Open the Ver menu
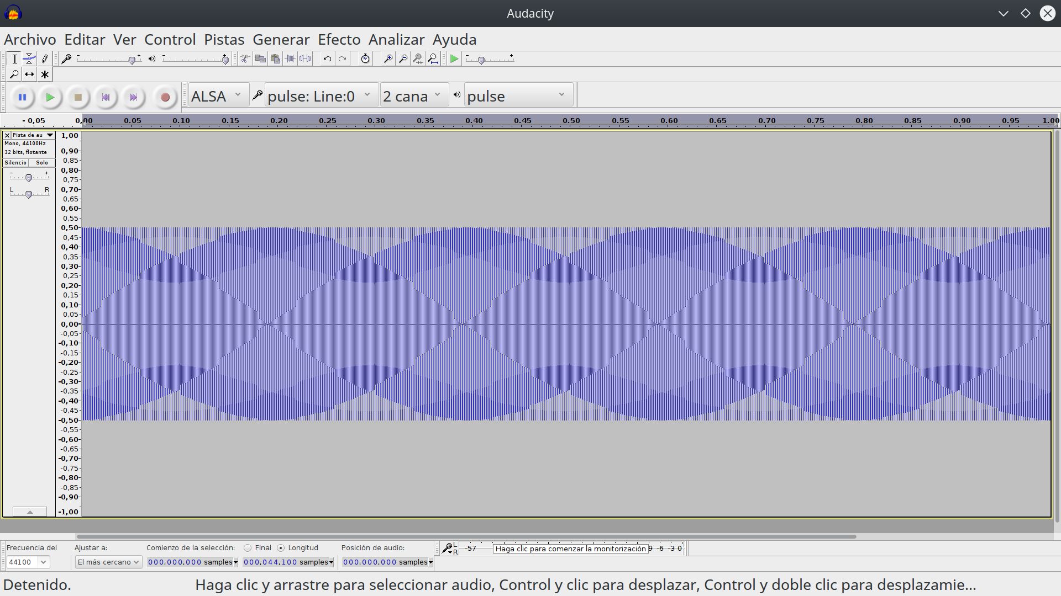Image resolution: width=1061 pixels, height=596 pixels. click(x=124, y=40)
